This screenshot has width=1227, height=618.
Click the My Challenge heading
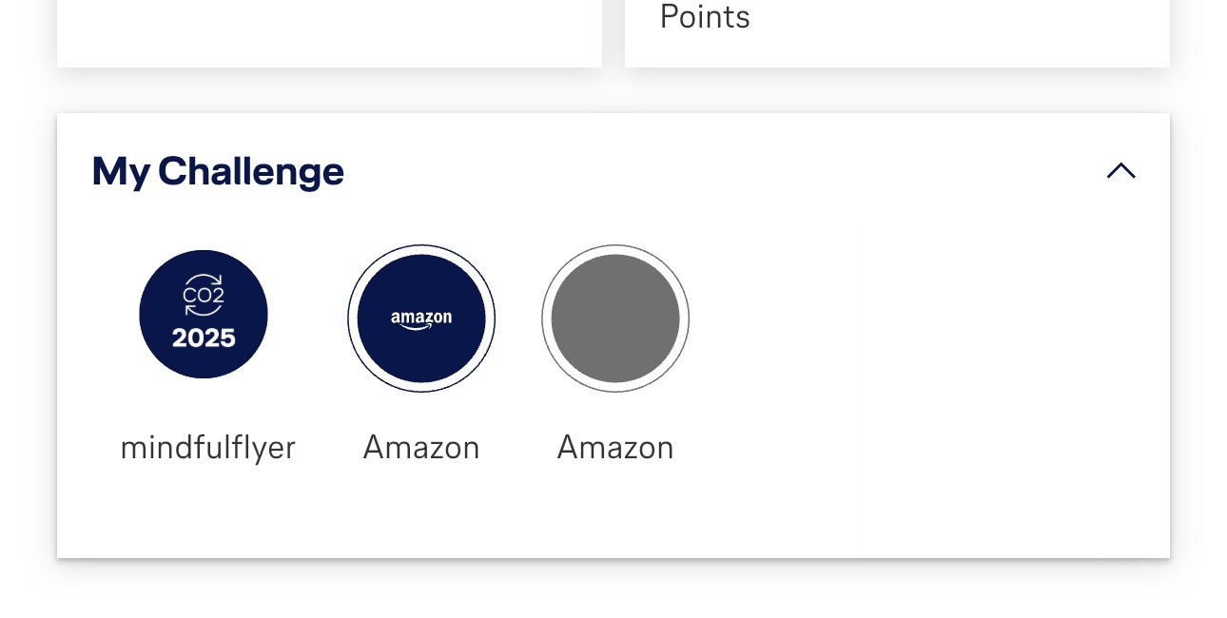click(218, 171)
